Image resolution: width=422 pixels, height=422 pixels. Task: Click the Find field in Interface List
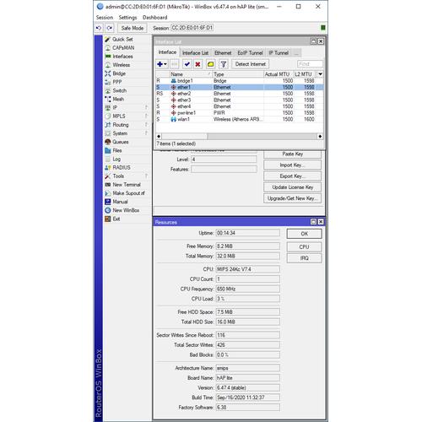point(310,64)
